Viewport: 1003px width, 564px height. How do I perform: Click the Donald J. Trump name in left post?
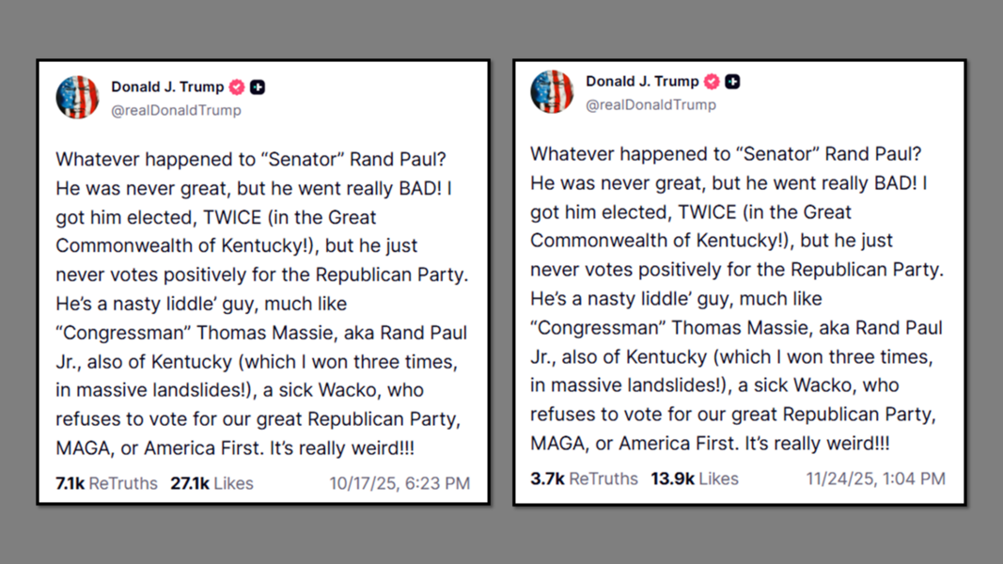tap(167, 87)
